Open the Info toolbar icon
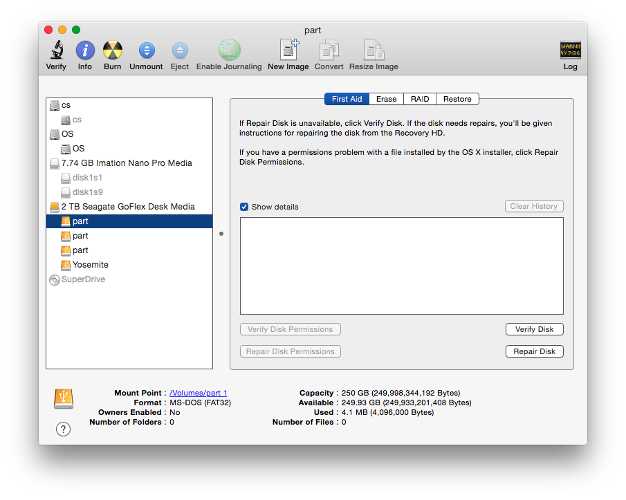This screenshot has height=500, width=626. [x=85, y=50]
